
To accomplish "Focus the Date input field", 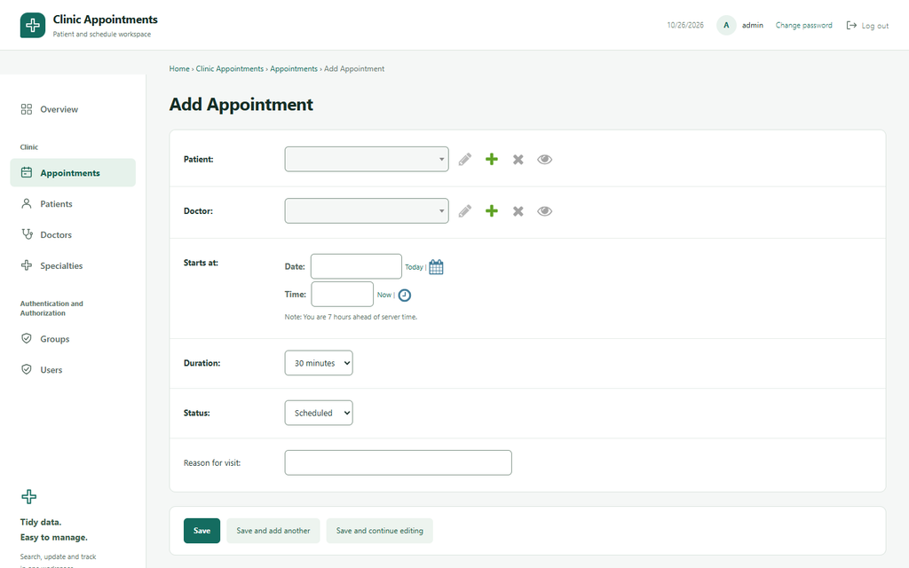I will 356,266.
